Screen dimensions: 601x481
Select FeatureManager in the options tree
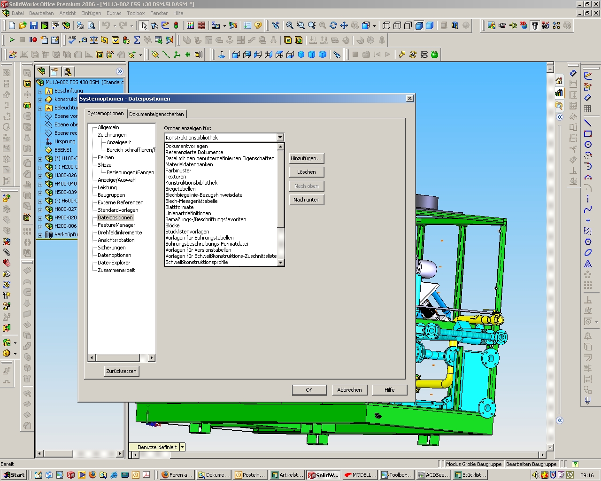116,225
